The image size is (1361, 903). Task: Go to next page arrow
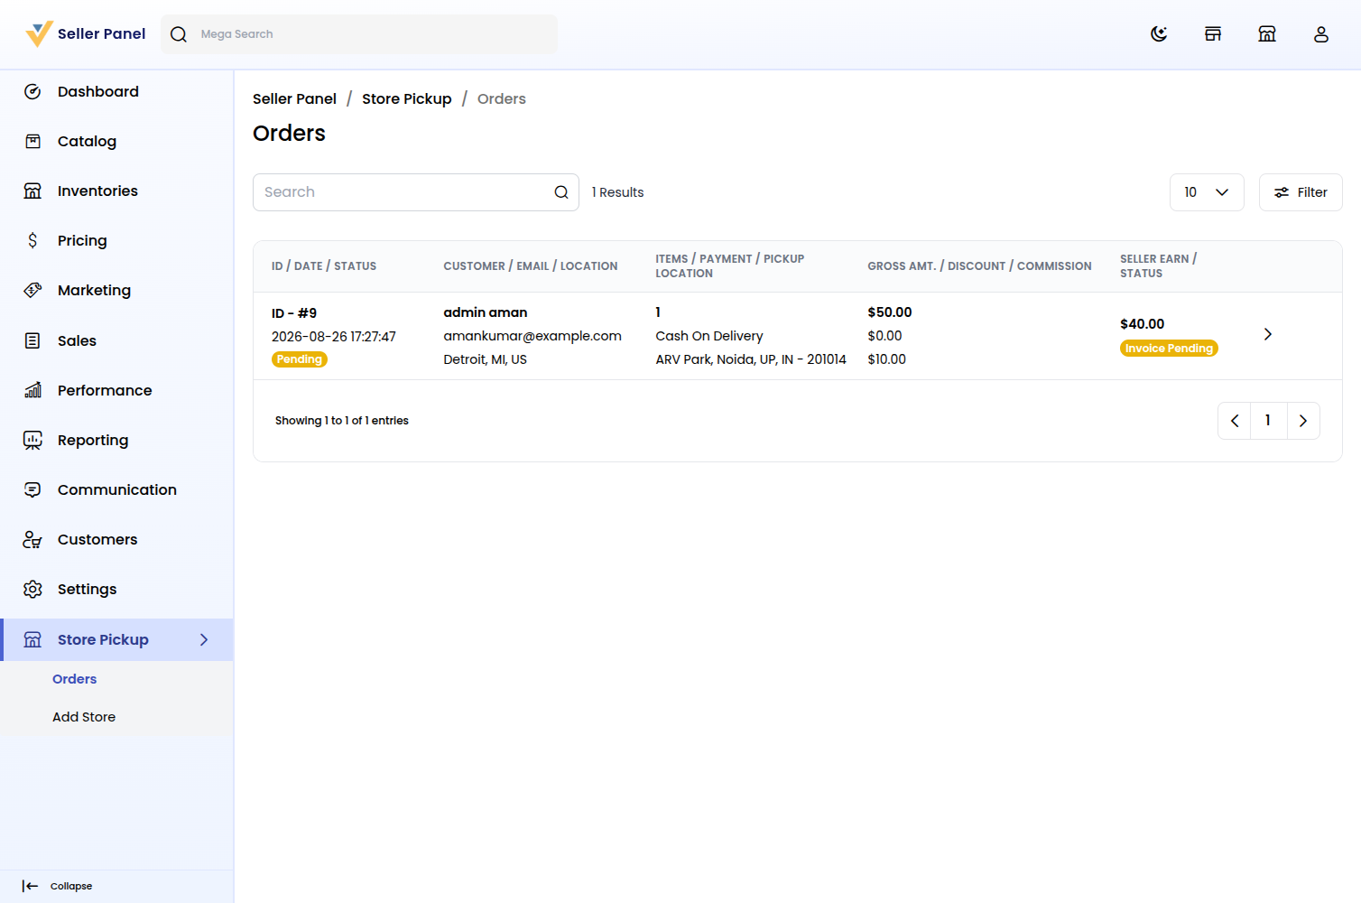pos(1303,421)
